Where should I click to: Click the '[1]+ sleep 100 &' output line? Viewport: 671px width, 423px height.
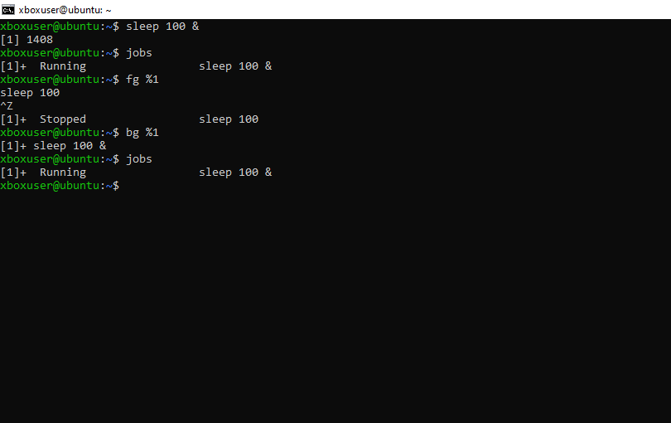tap(53, 146)
